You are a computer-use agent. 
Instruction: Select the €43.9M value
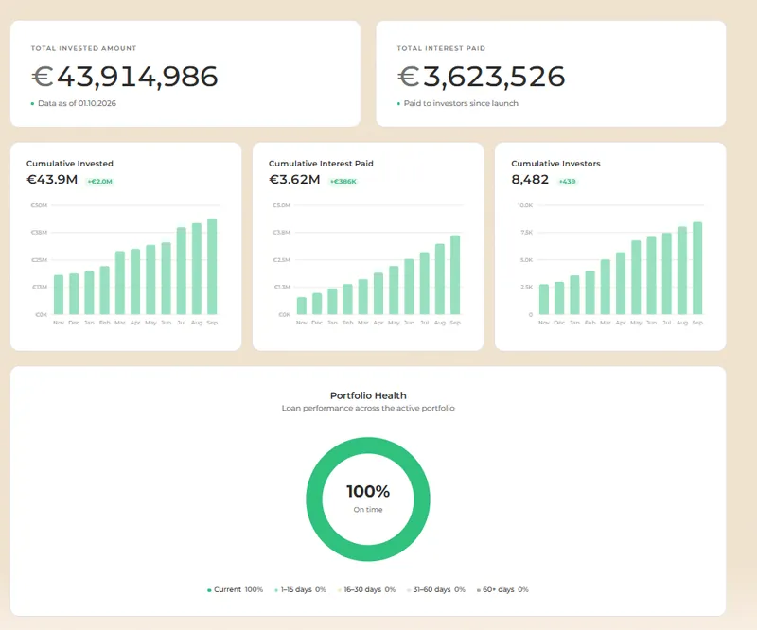tap(52, 179)
